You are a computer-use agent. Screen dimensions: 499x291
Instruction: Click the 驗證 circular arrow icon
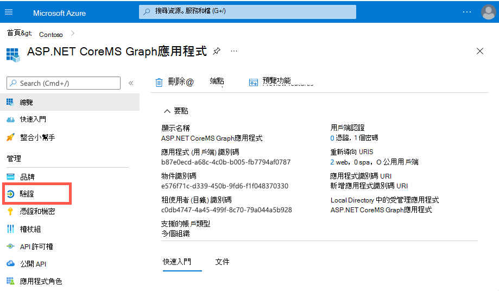point(10,194)
